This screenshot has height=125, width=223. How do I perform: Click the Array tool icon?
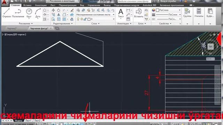click(64, 19)
